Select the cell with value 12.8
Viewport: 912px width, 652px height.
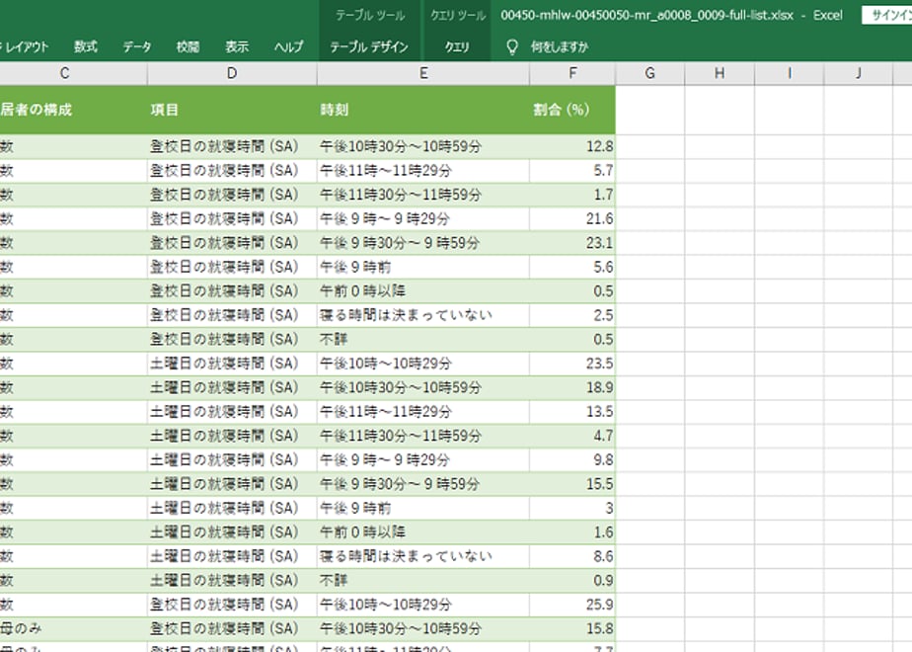(x=572, y=146)
